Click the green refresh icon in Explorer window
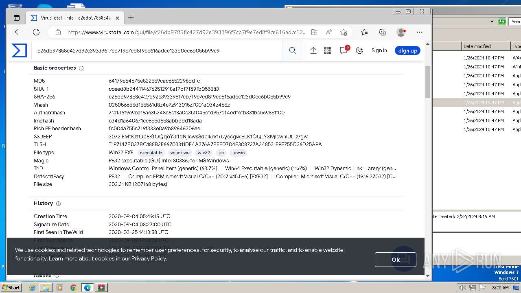The height and width of the screenshot is (293, 521). pos(502,22)
